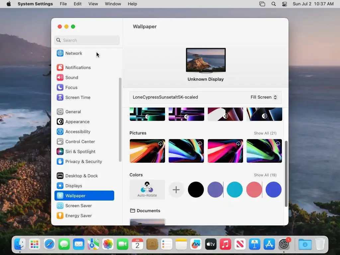Select Desktop & Dock in sidebar

click(84, 176)
